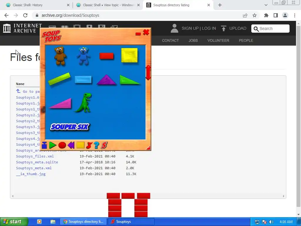Go back in browser history
Screen dimensions: 301x226
6,15
